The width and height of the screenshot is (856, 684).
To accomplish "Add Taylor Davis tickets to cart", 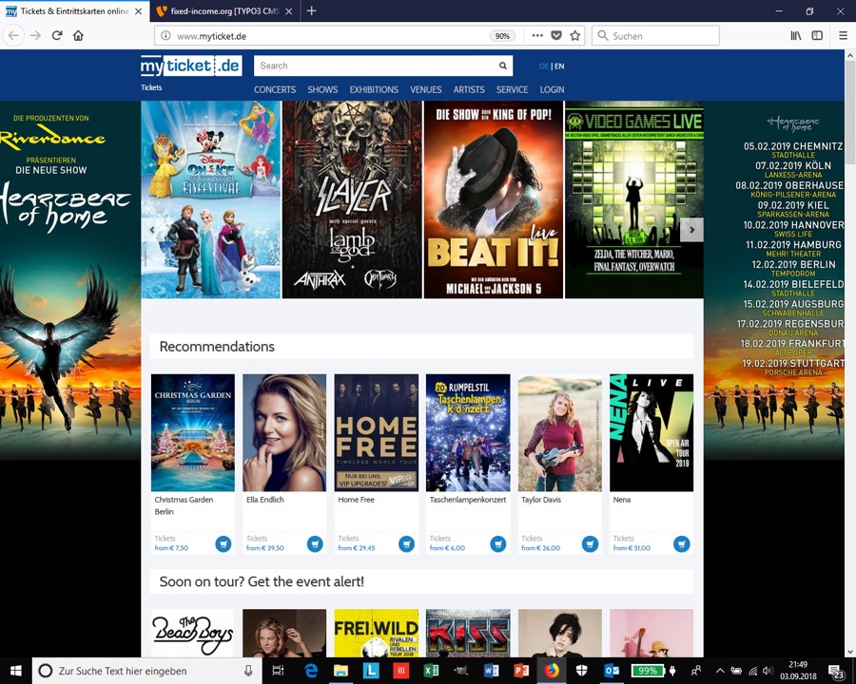I will 590,543.
